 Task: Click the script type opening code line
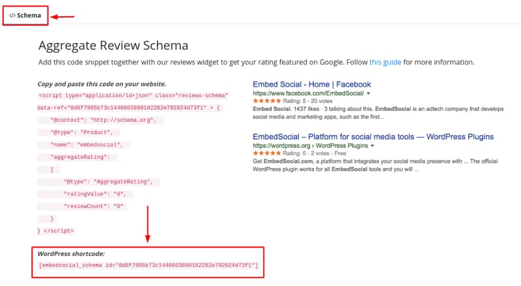(134, 96)
